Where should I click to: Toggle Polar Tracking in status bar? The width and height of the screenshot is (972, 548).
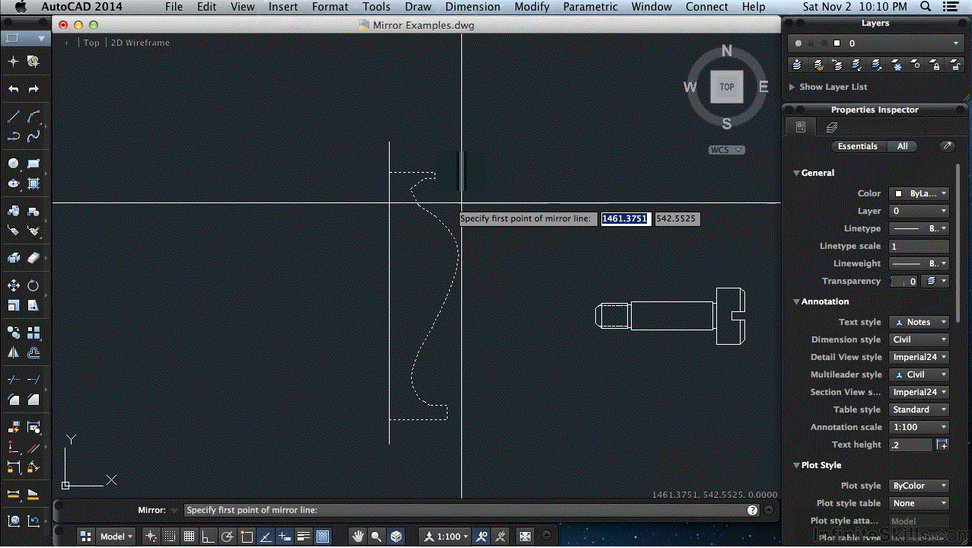(x=227, y=537)
